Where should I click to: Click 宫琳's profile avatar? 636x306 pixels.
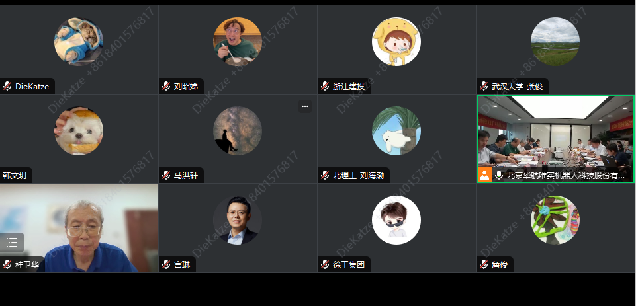coord(238,220)
